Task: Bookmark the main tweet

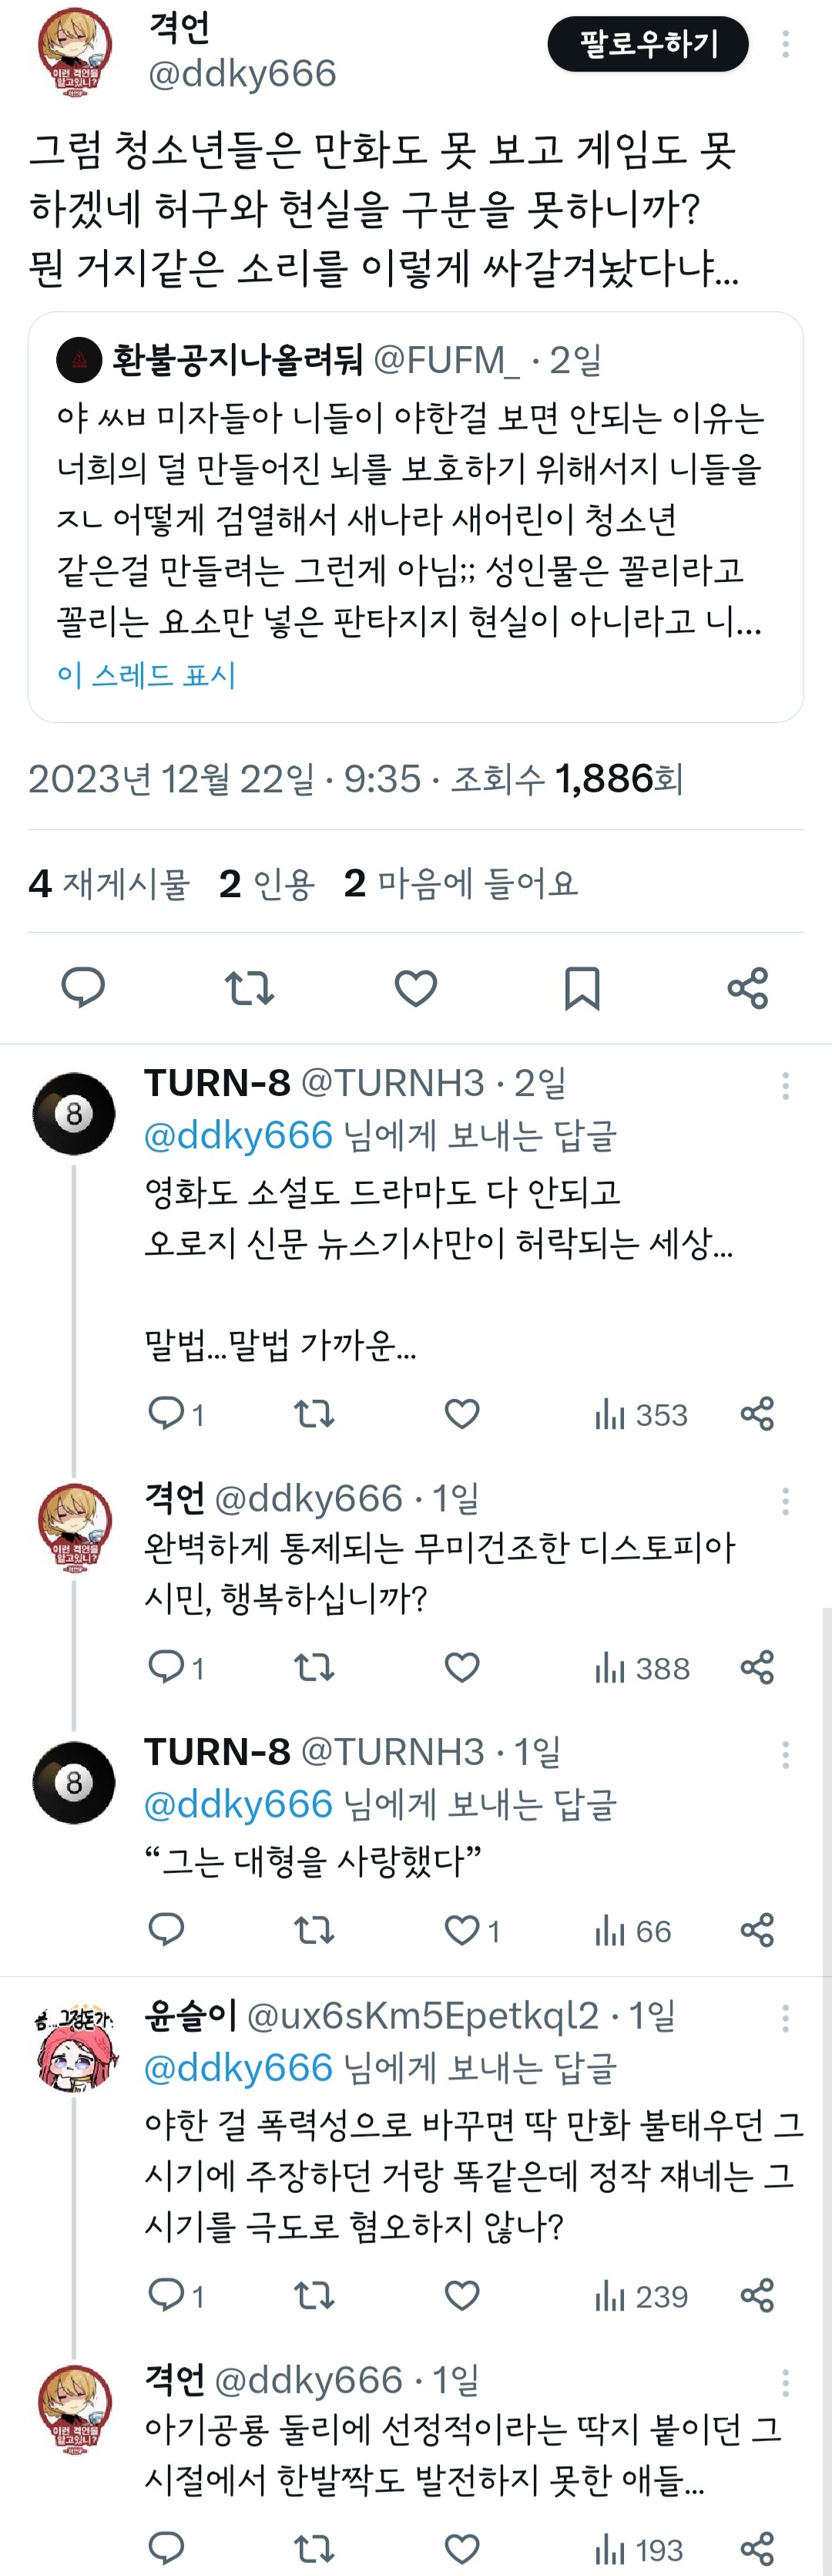Action: [x=582, y=987]
